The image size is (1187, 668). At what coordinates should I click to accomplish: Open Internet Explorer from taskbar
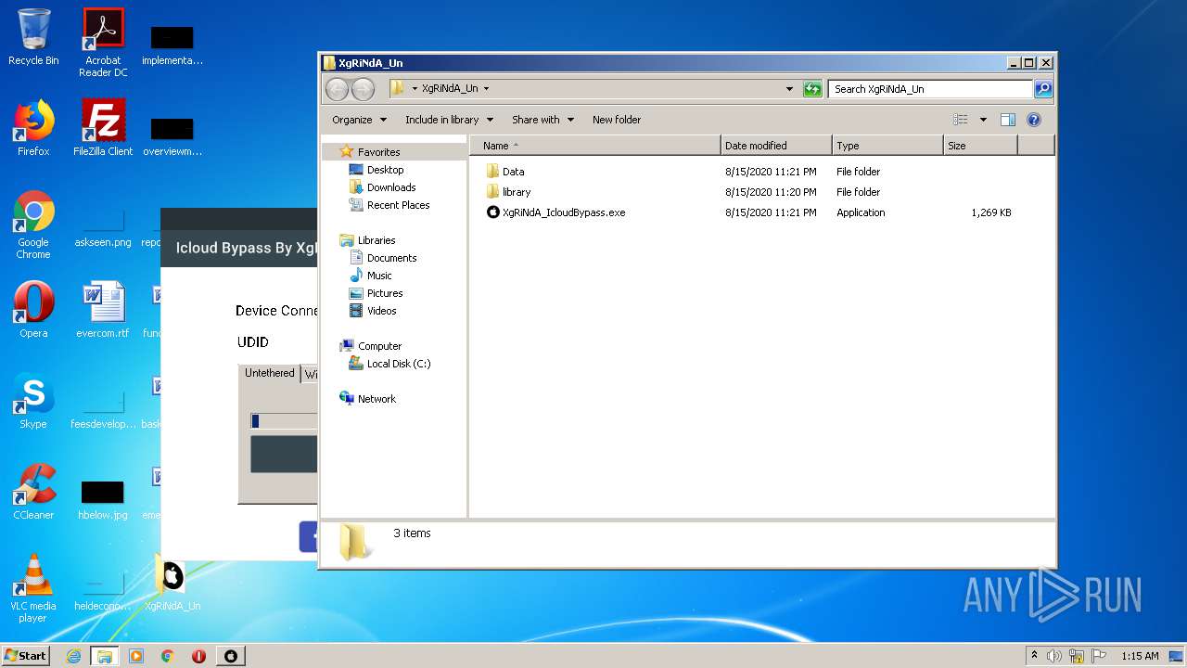tap(73, 656)
